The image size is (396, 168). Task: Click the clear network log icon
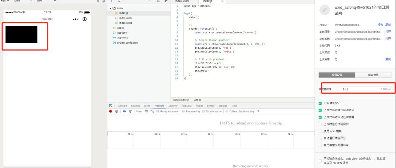click(117, 111)
